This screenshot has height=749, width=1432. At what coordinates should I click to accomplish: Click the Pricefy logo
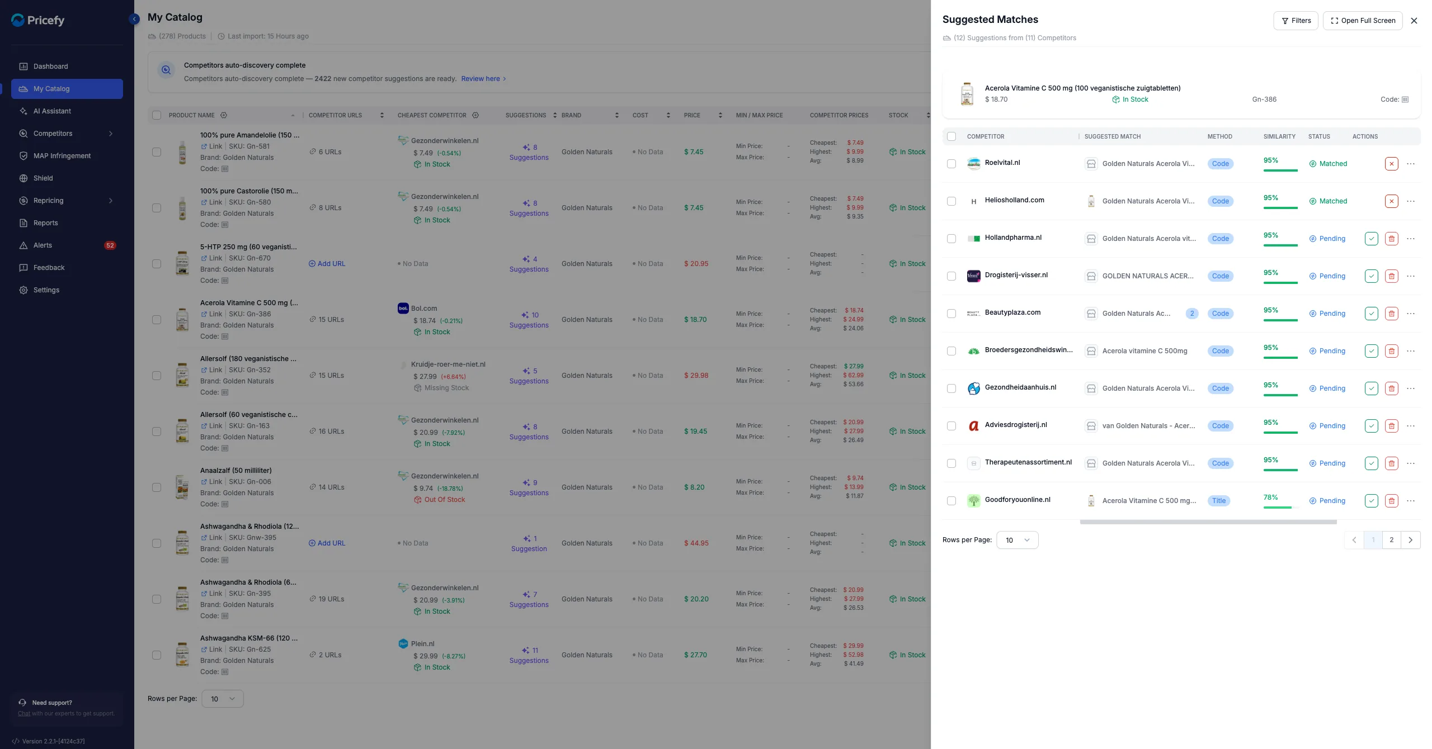[38, 20]
